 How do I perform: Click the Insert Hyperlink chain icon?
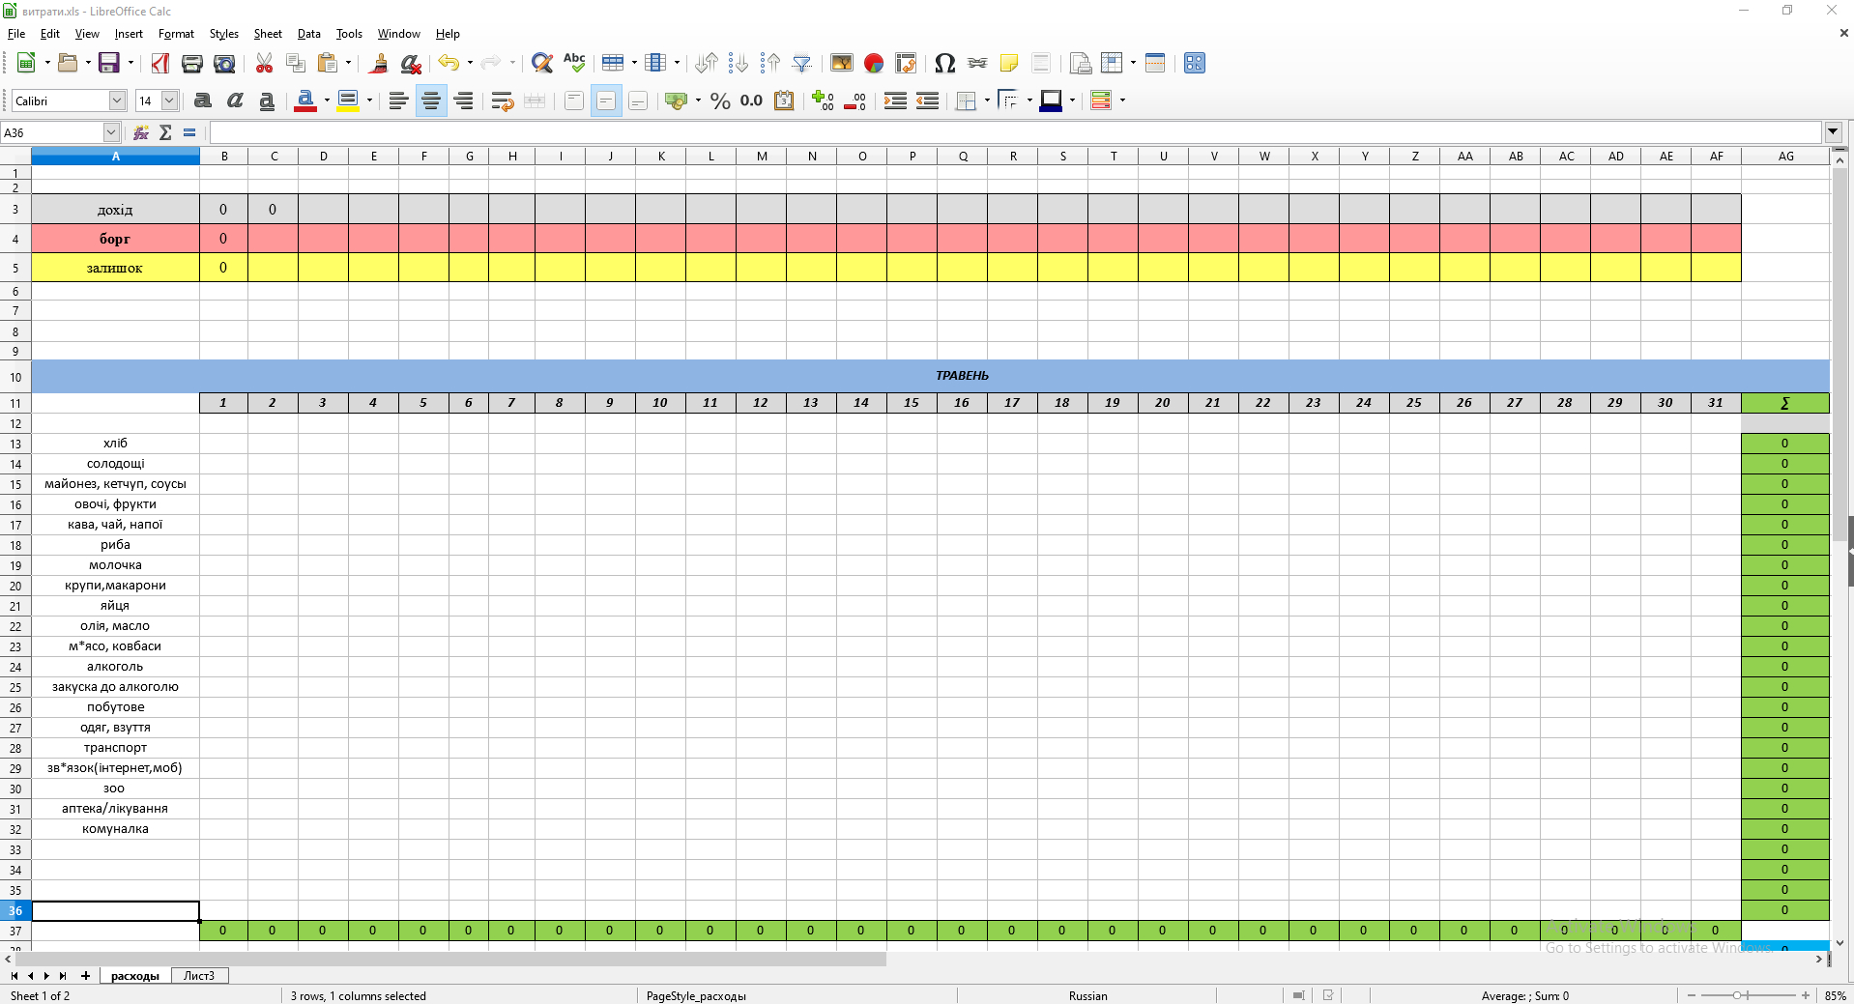pyautogui.click(x=977, y=63)
